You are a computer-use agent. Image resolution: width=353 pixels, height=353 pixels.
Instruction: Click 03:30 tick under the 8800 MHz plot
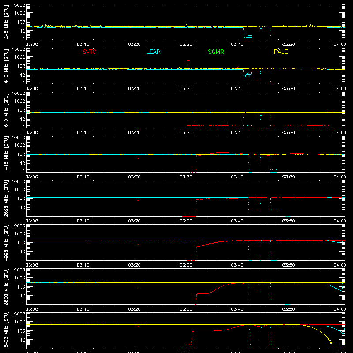click(186, 309)
